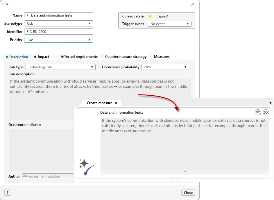Click into the Identifier input field
274x200 pixels.
pos(59,32)
